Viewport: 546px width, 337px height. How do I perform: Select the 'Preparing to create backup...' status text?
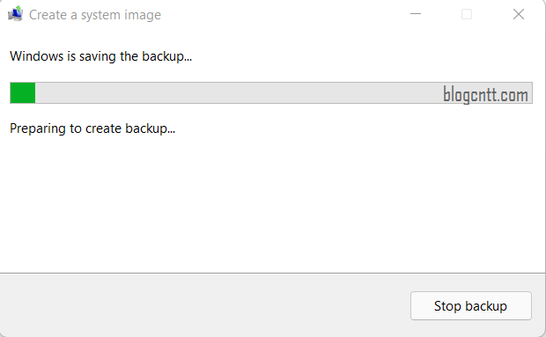(x=92, y=128)
